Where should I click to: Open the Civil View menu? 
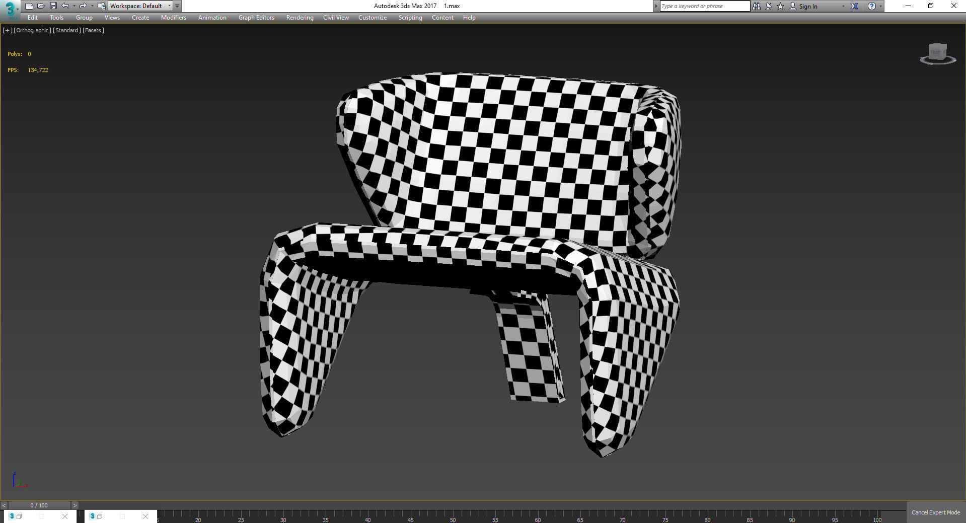(x=336, y=18)
